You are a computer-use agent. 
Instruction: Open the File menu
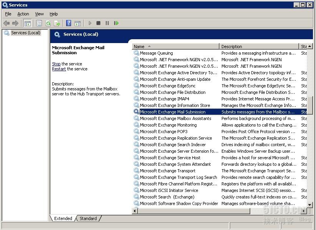(8, 14)
